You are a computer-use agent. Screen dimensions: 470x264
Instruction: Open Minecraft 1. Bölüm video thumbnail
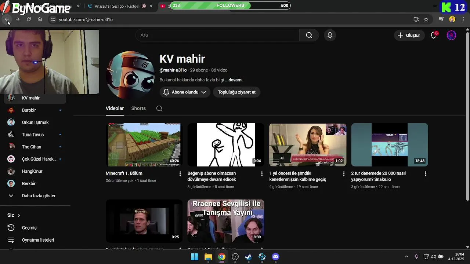coord(144,144)
